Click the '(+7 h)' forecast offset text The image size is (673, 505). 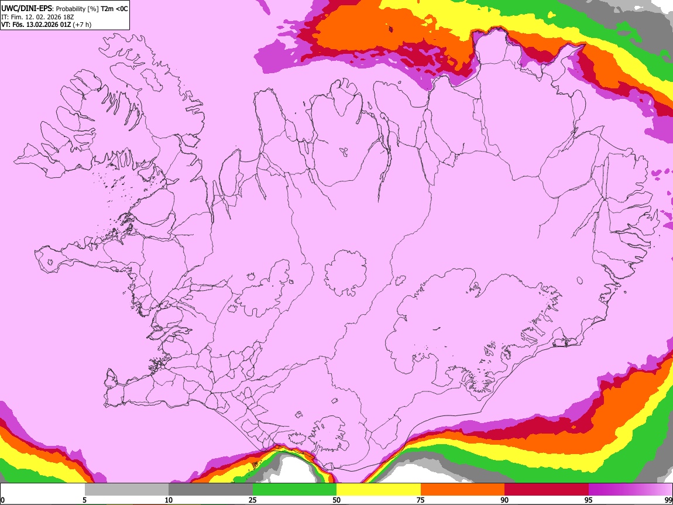[x=82, y=25]
